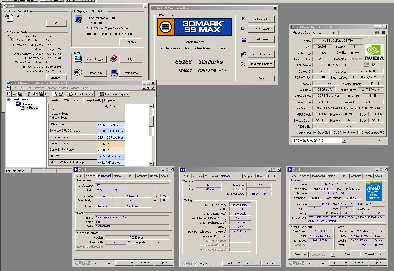Click Help book icon in Run panel

click(x=114, y=59)
